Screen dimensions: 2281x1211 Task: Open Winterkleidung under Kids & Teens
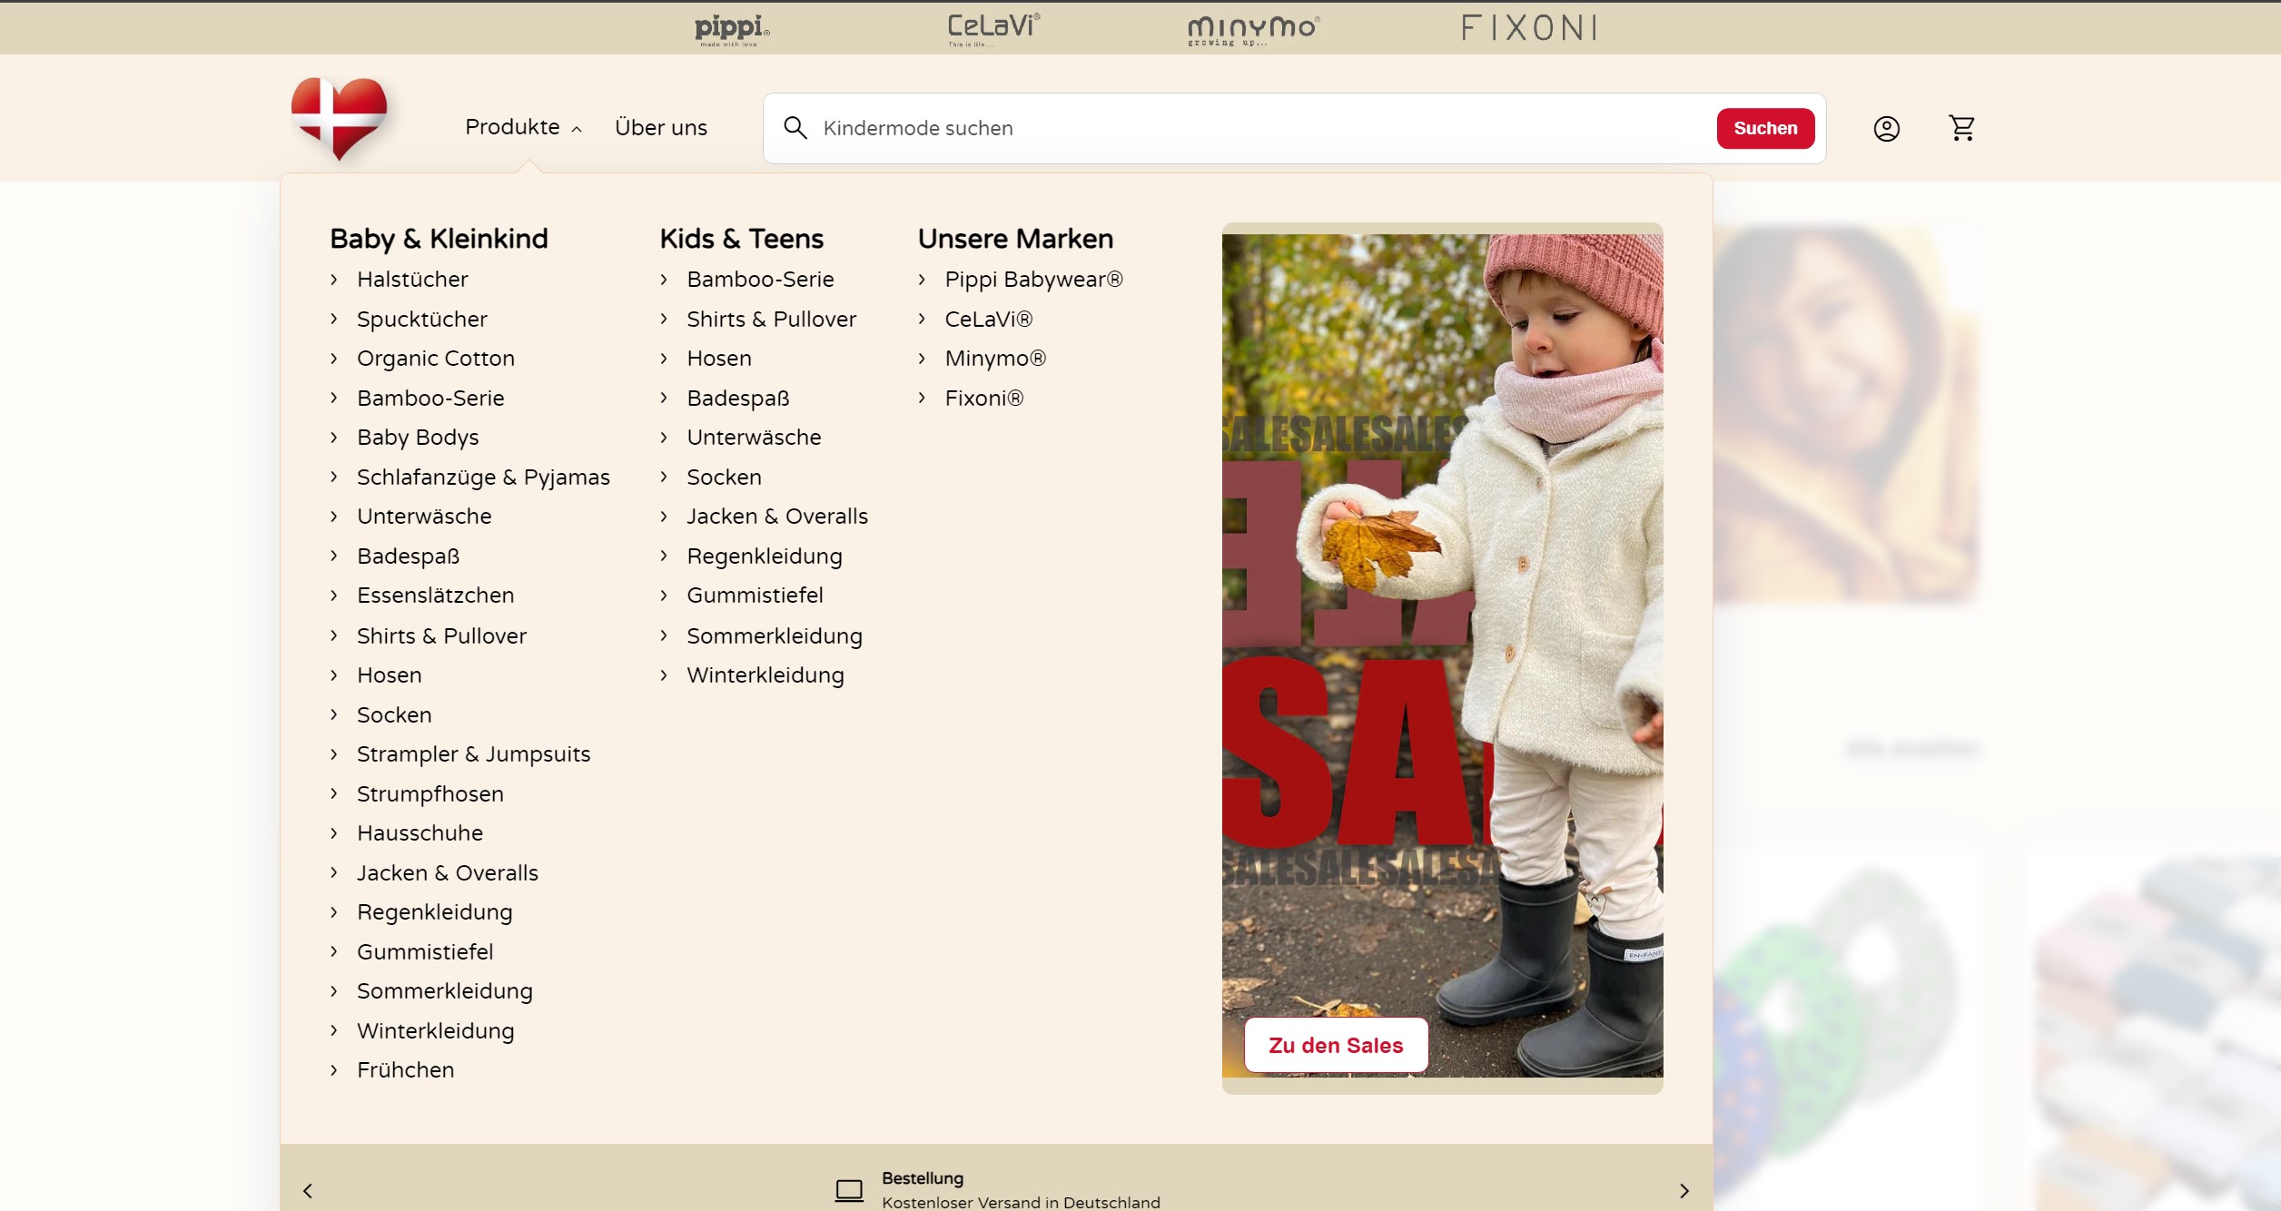(765, 675)
